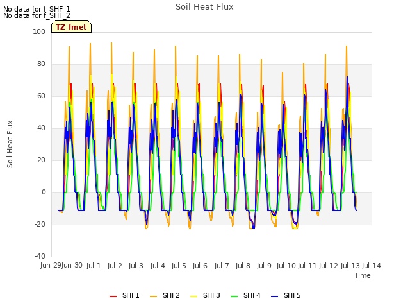Click the Jul 6 x-axis tick label
Image resolution: width=410 pixels, height=308 pixels.
coord(200,266)
